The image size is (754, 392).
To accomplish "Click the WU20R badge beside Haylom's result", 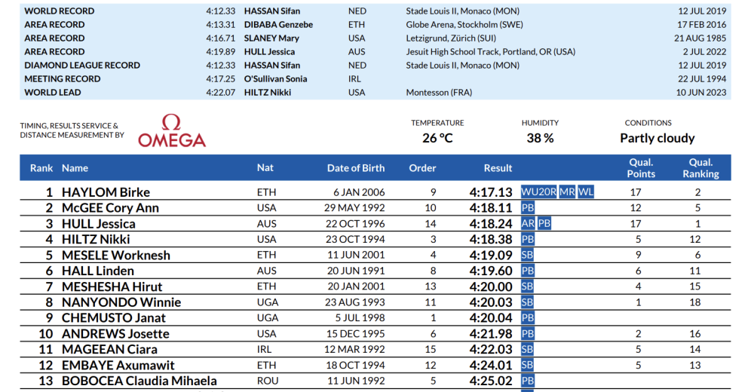I will (539, 192).
